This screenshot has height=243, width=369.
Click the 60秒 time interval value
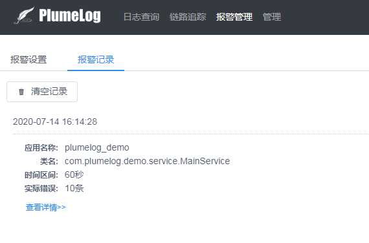[74, 174]
